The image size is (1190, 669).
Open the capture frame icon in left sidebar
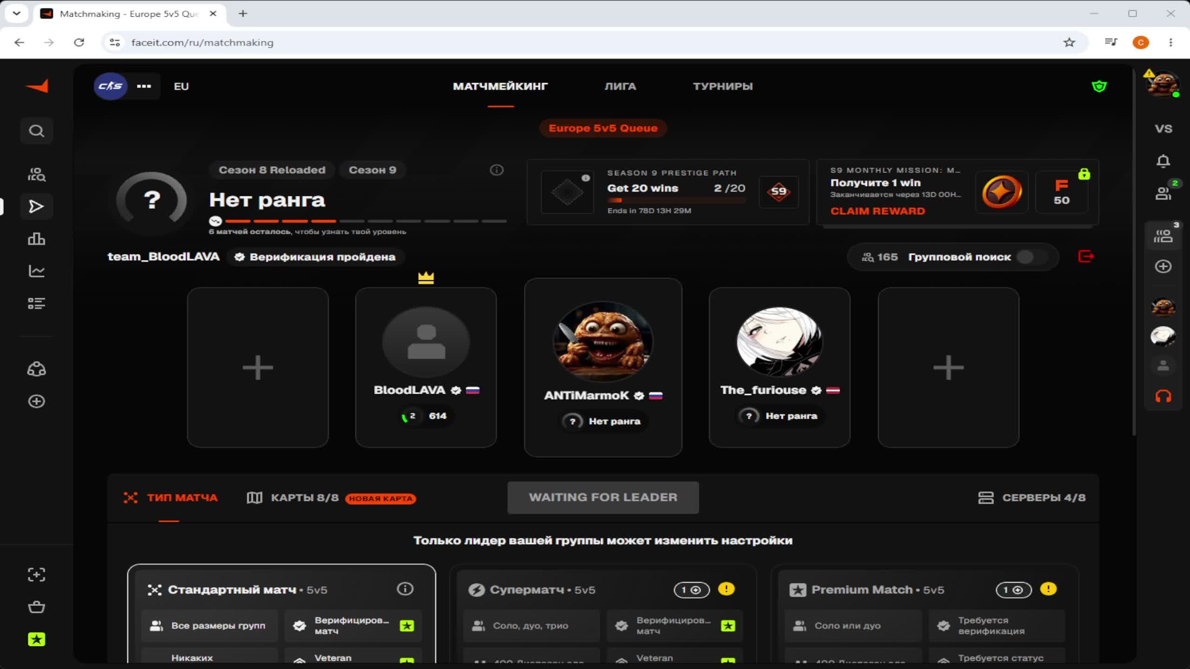[36, 575]
